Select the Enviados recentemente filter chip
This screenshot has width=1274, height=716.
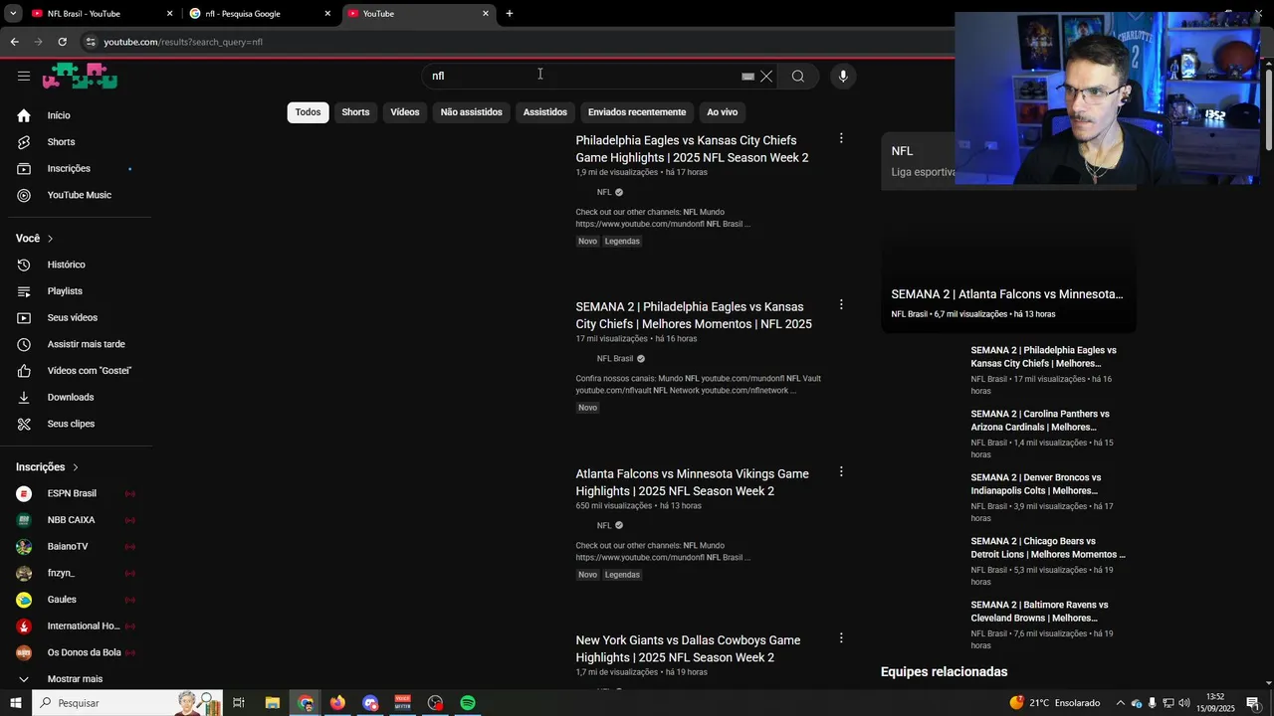pos(637,112)
